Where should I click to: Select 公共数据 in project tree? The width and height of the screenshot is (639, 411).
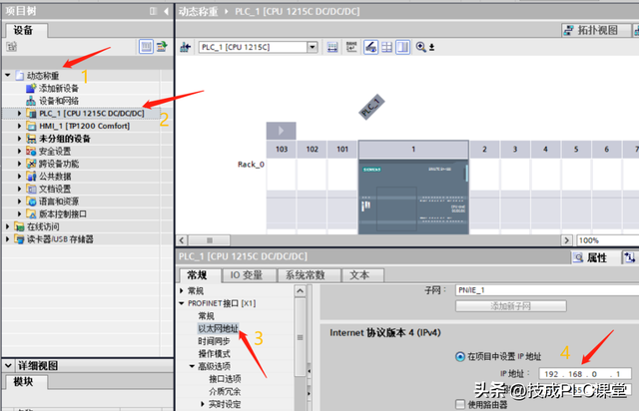click(x=55, y=177)
